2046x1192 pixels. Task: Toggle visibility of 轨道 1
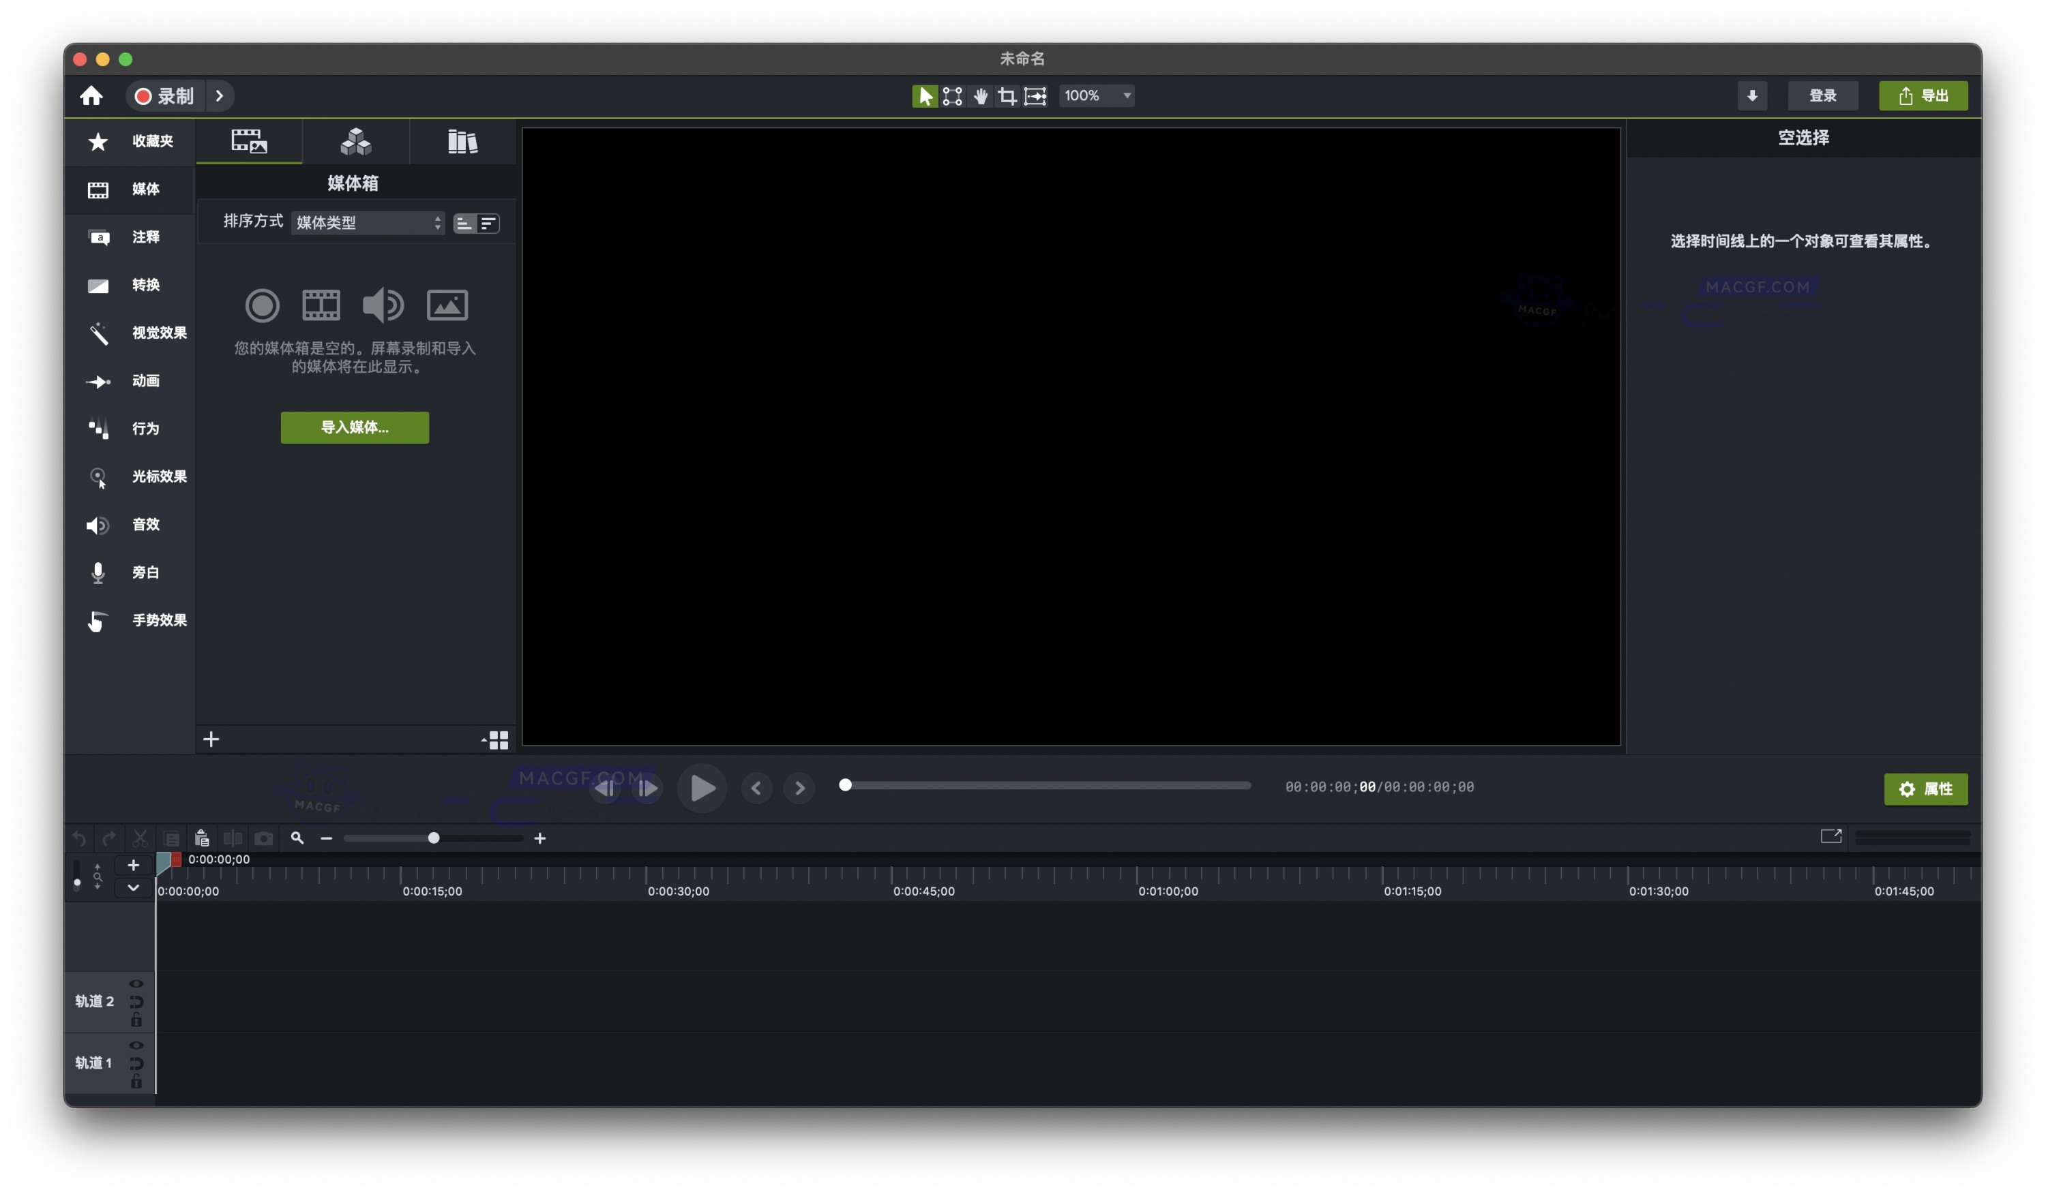[x=136, y=1045]
